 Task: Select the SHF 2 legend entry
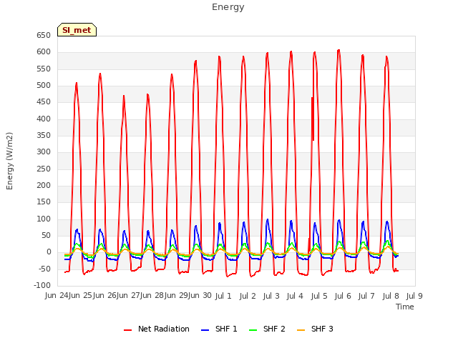point(267,329)
